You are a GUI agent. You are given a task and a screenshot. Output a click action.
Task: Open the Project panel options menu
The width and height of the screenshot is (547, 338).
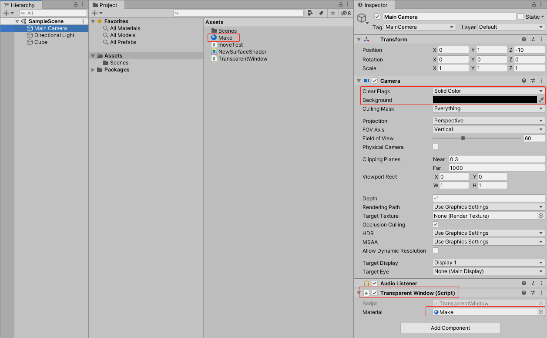pos(349,4)
